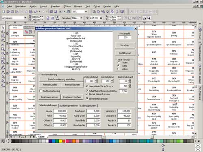203x152 pixels.
Task: Open the zoom level dropdown
Action: 86,12
